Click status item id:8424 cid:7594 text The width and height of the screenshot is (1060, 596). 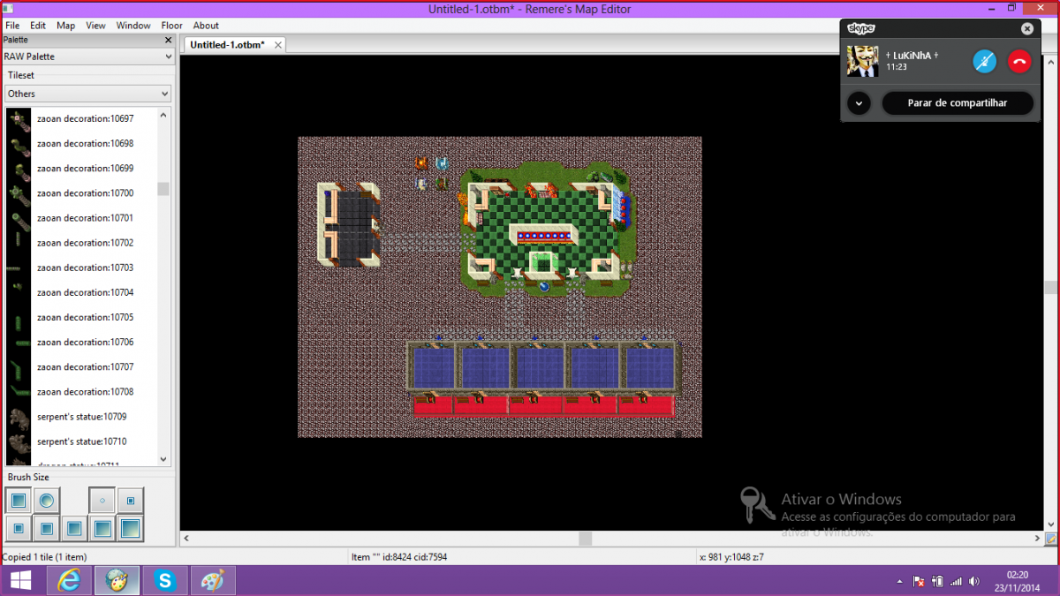pyautogui.click(x=399, y=557)
